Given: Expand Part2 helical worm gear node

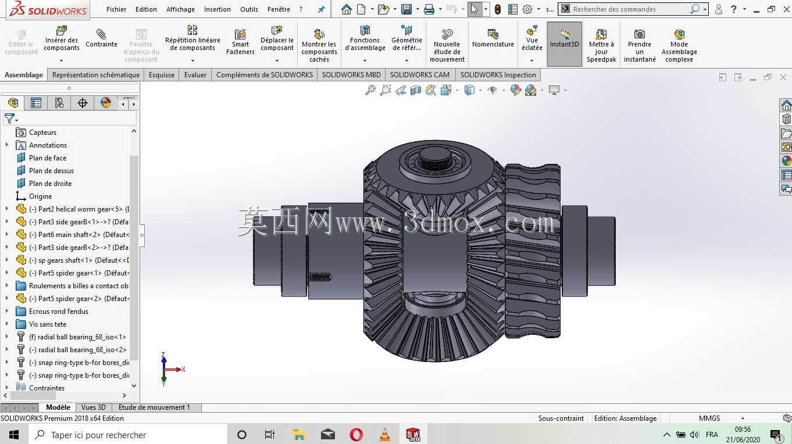Looking at the screenshot, I should click(7, 209).
